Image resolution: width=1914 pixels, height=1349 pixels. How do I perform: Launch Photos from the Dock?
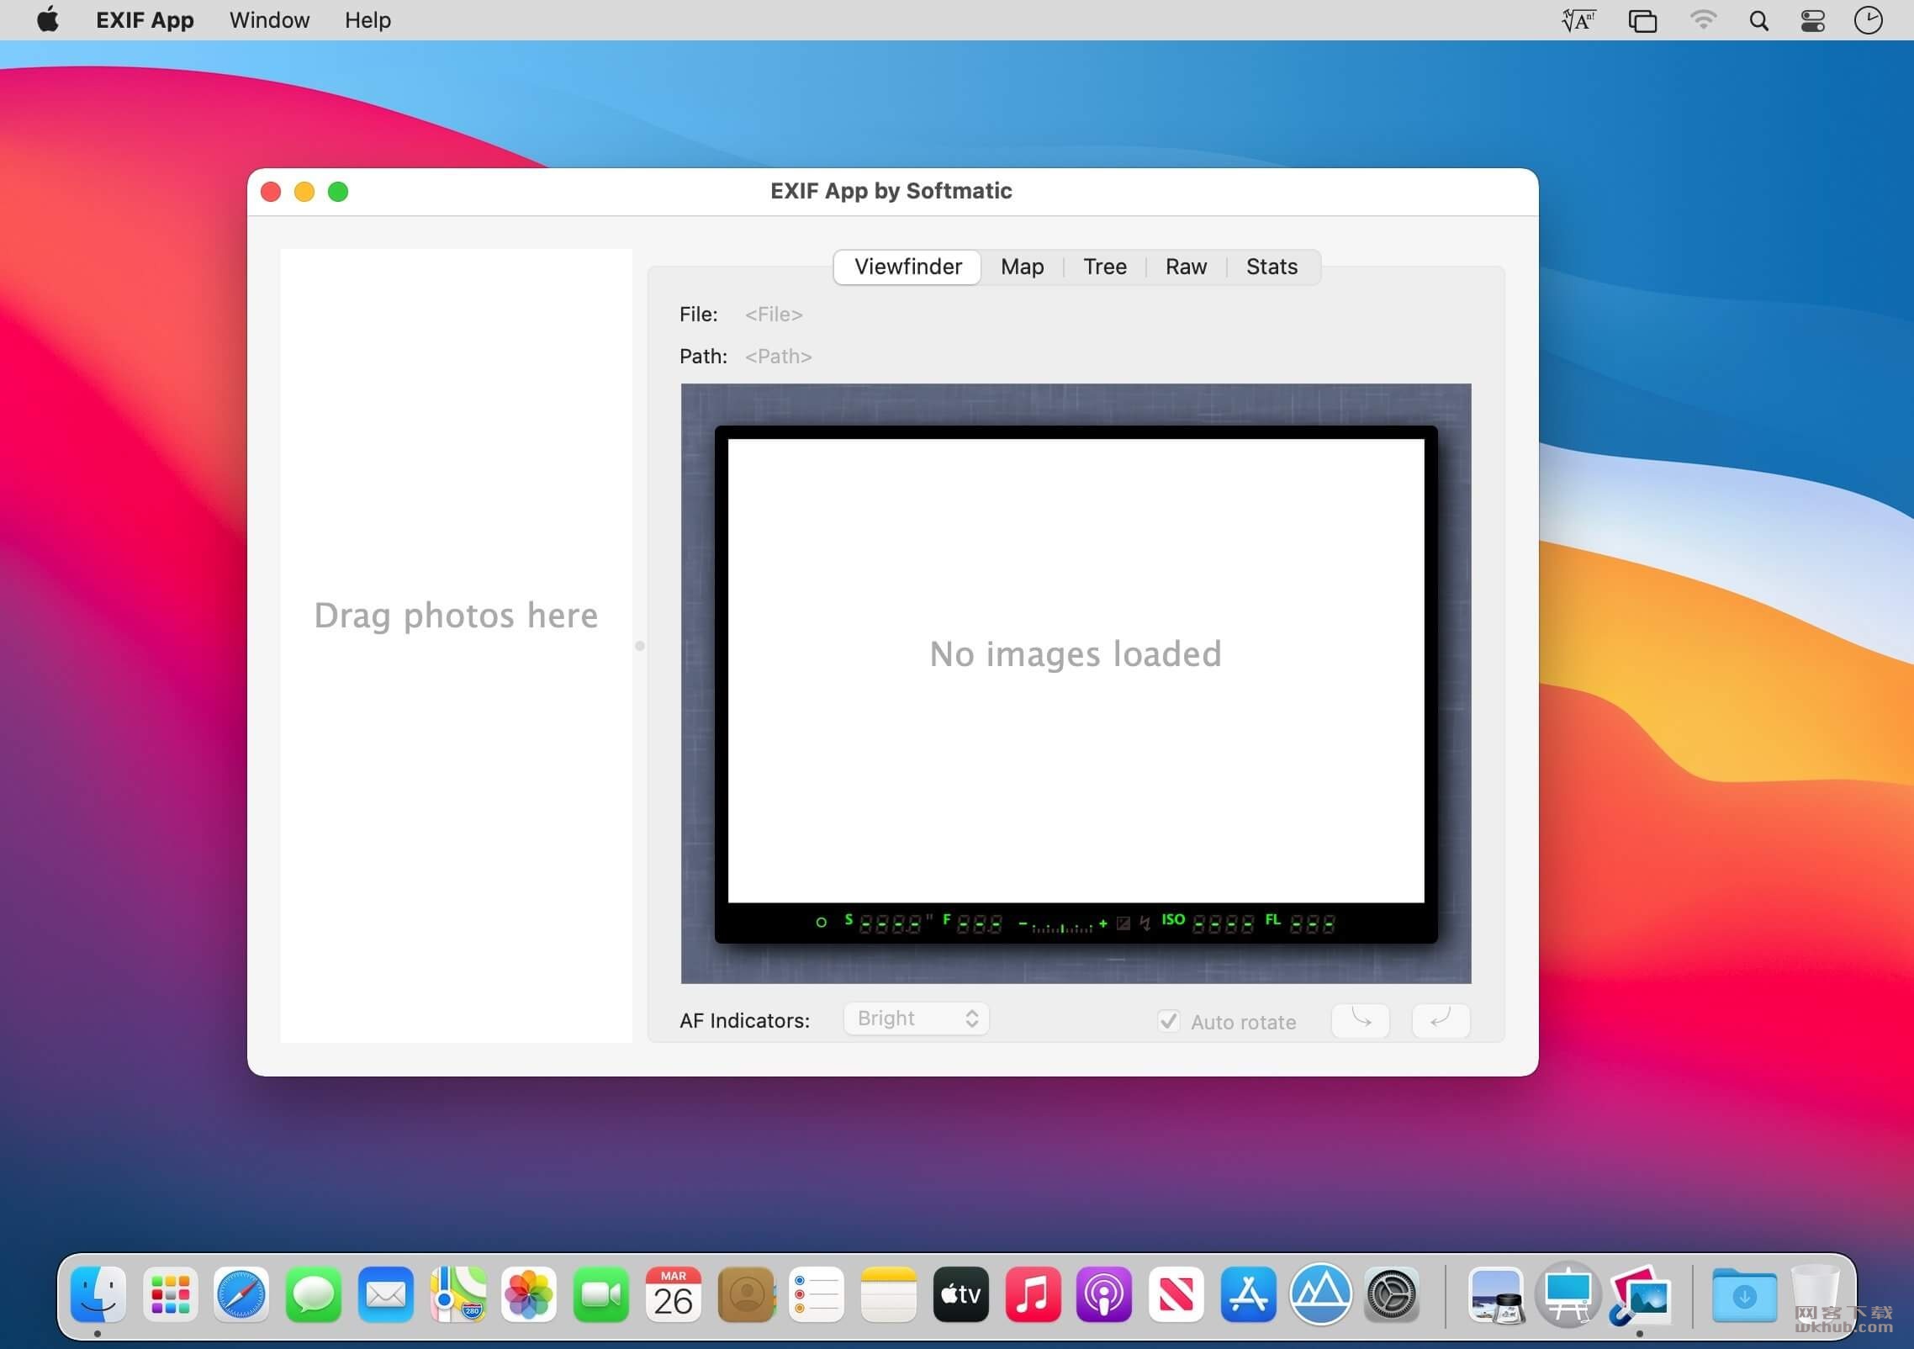pyautogui.click(x=529, y=1293)
